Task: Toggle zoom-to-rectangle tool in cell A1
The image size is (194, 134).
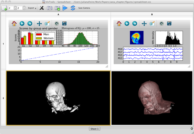Action: [47, 23]
